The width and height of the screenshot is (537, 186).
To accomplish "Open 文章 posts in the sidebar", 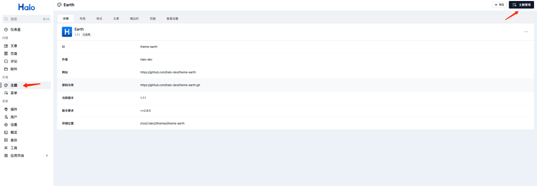I will click(14, 46).
